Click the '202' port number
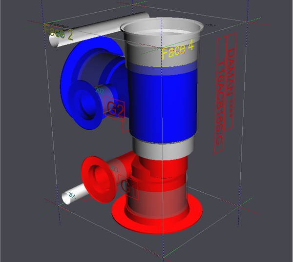The image size is (293, 262). (x=100, y=91)
